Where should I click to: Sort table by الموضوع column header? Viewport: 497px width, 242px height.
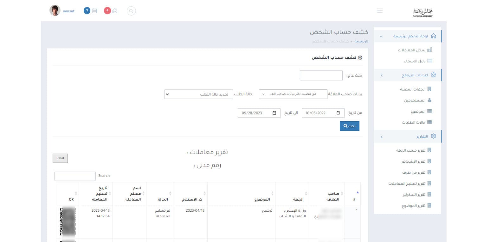241,193
